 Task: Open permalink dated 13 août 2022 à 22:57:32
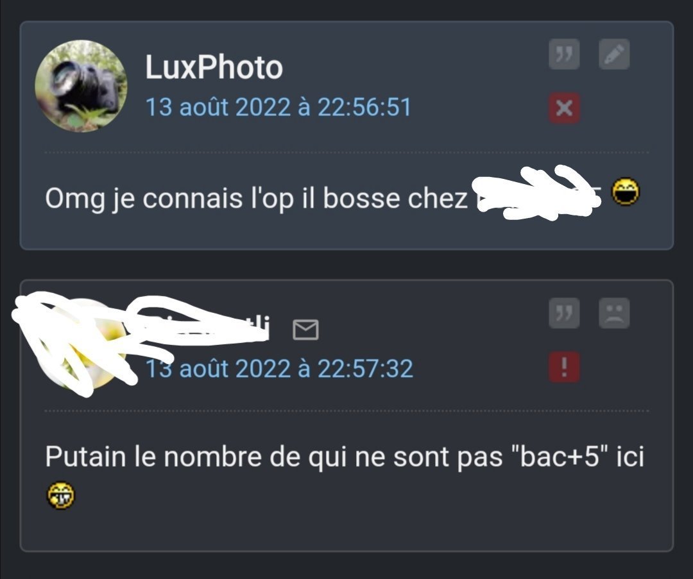coord(279,368)
